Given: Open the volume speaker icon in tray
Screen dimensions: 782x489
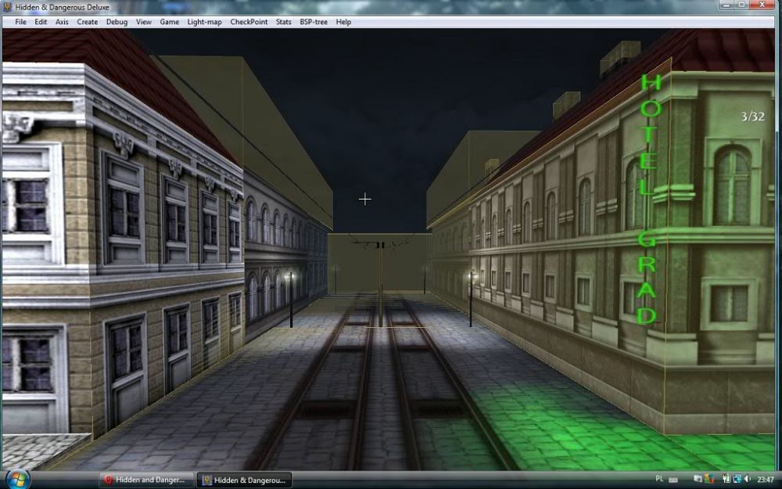Looking at the screenshot, I should pyautogui.click(x=747, y=479).
